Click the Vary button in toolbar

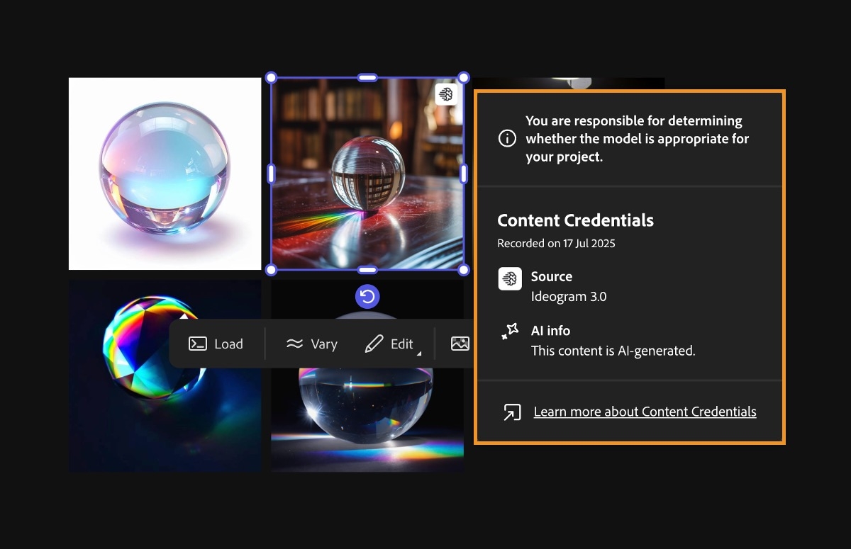311,344
